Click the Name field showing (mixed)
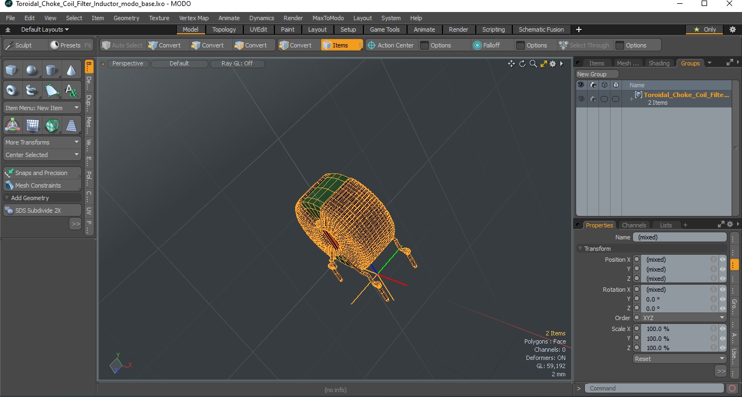 [680, 237]
